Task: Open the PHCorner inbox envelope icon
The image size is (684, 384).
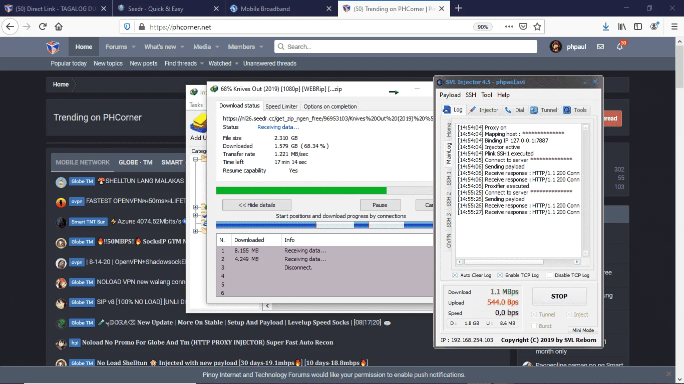Action: pyautogui.click(x=600, y=47)
